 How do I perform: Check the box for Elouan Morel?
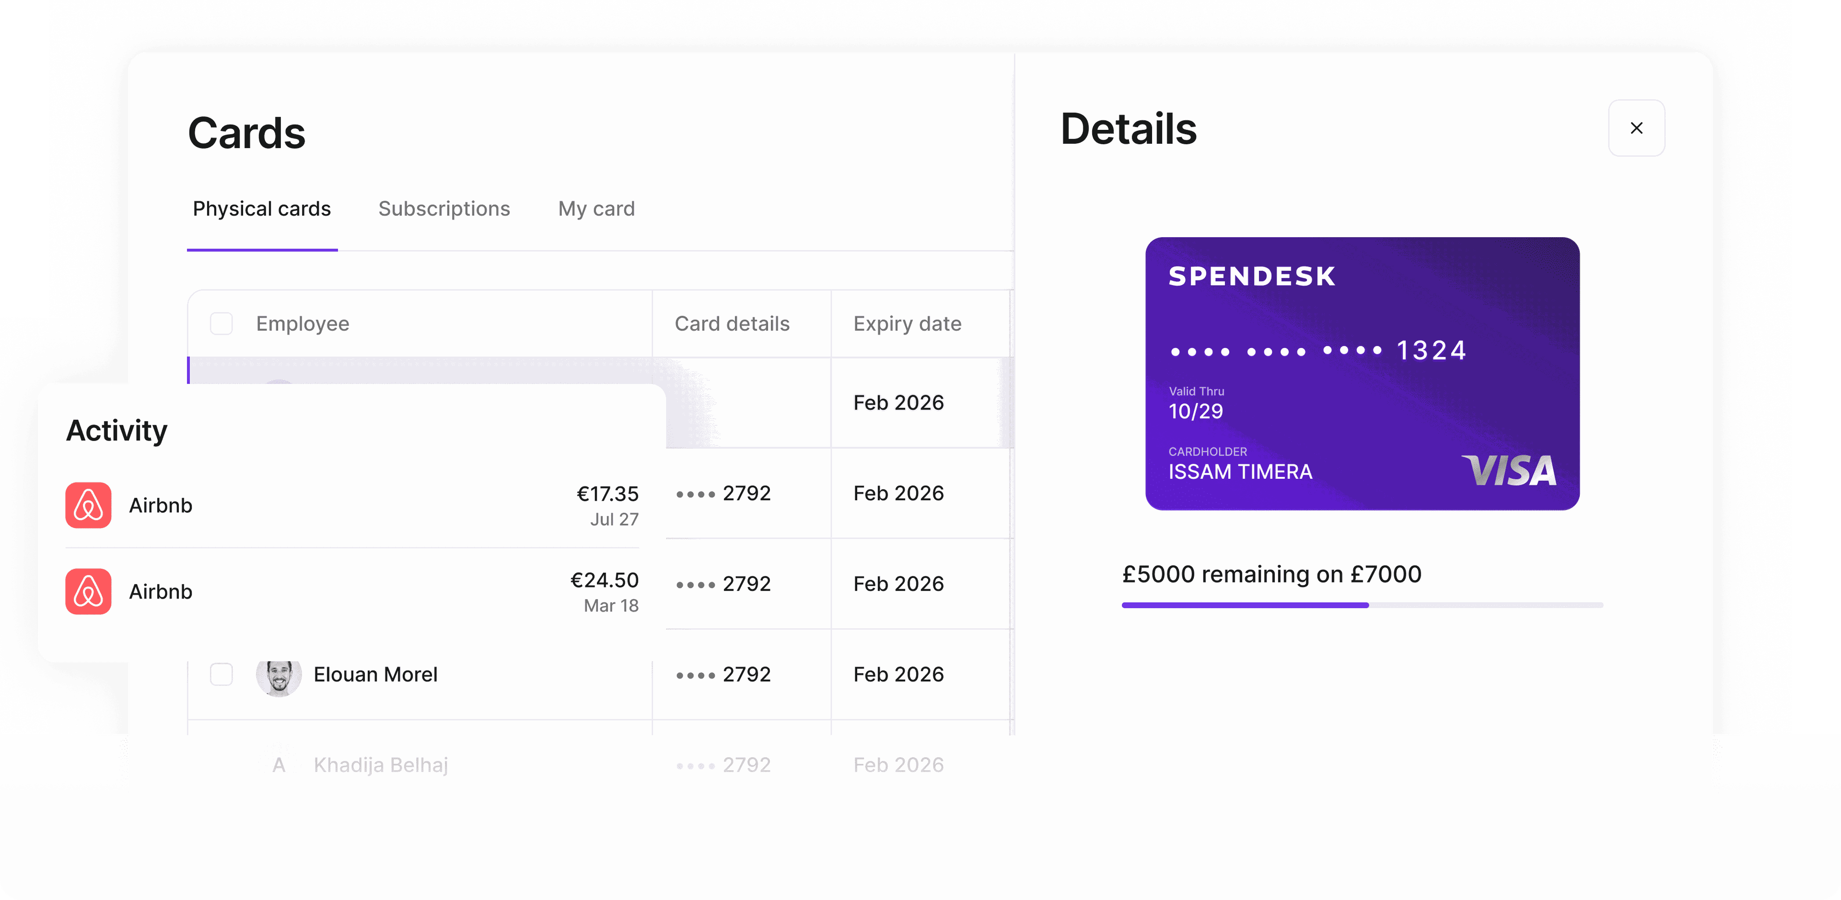click(x=222, y=674)
